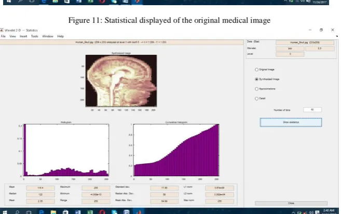Select the Approximations radio button
341x214 pixels.
(256, 89)
